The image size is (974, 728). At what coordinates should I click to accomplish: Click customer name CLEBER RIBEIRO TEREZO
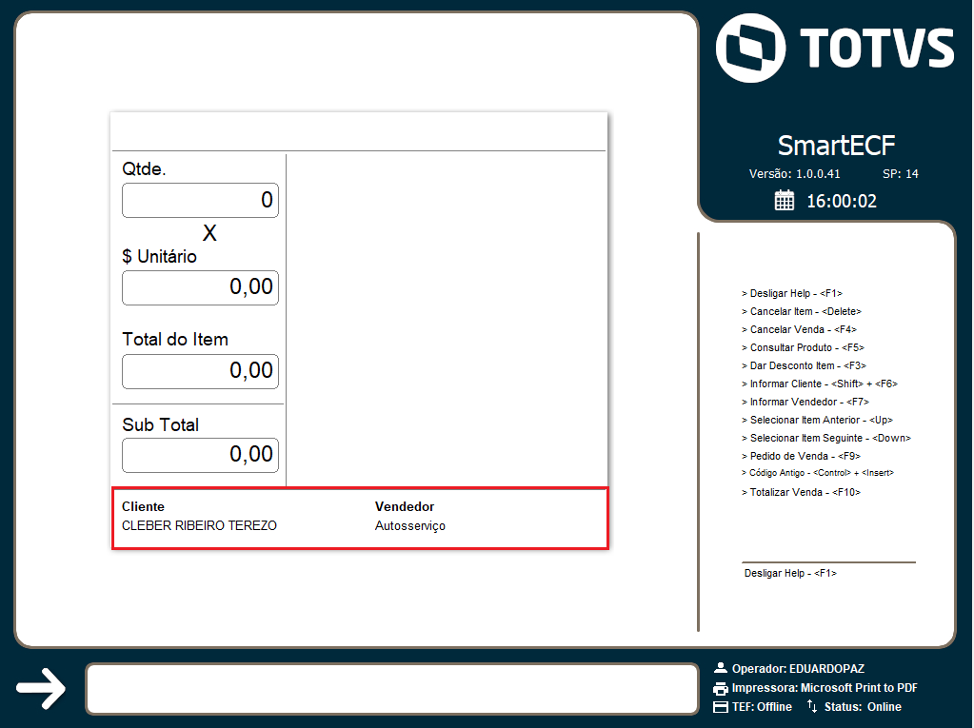click(x=199, y=525)
